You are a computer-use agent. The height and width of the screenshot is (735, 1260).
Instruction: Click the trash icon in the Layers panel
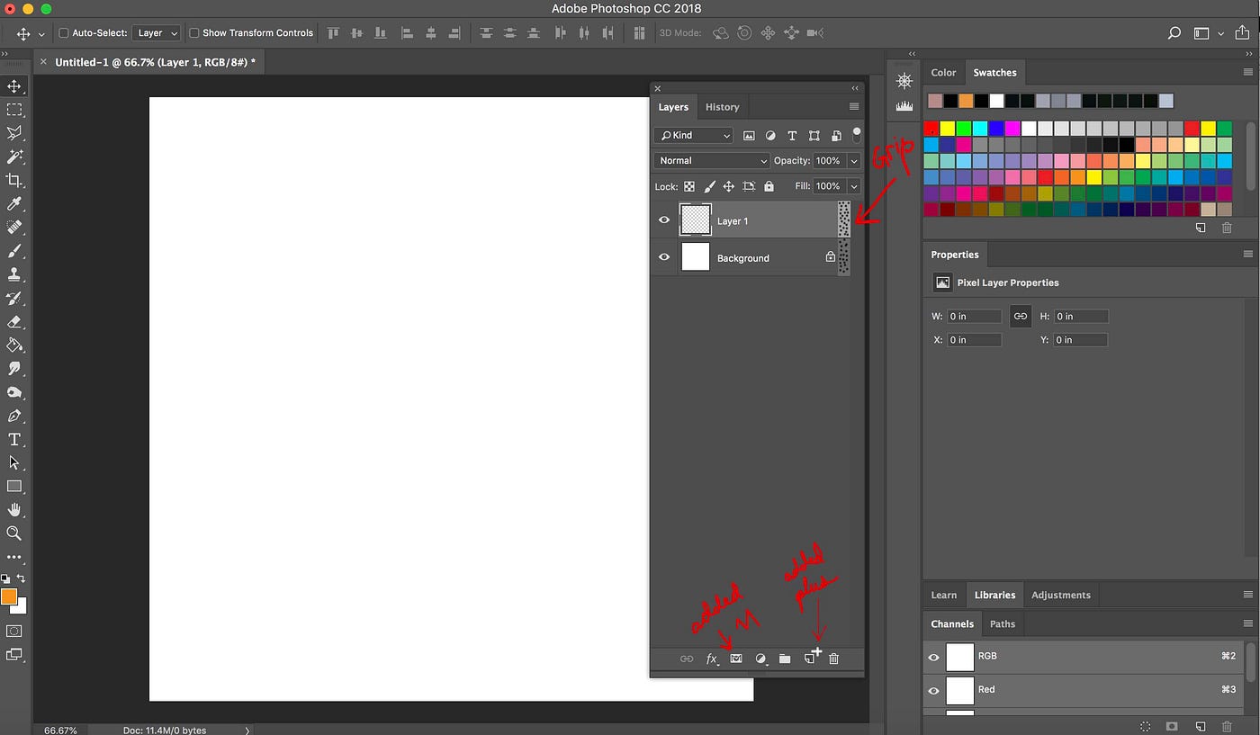click(833, 659)
